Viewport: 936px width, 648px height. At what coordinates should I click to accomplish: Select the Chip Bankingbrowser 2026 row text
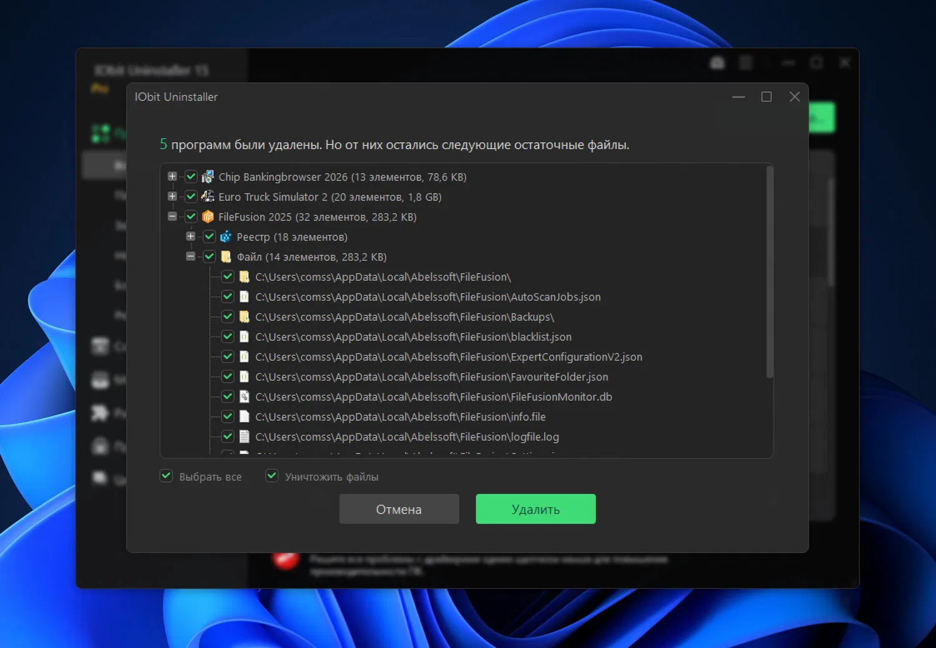[343, 177]
